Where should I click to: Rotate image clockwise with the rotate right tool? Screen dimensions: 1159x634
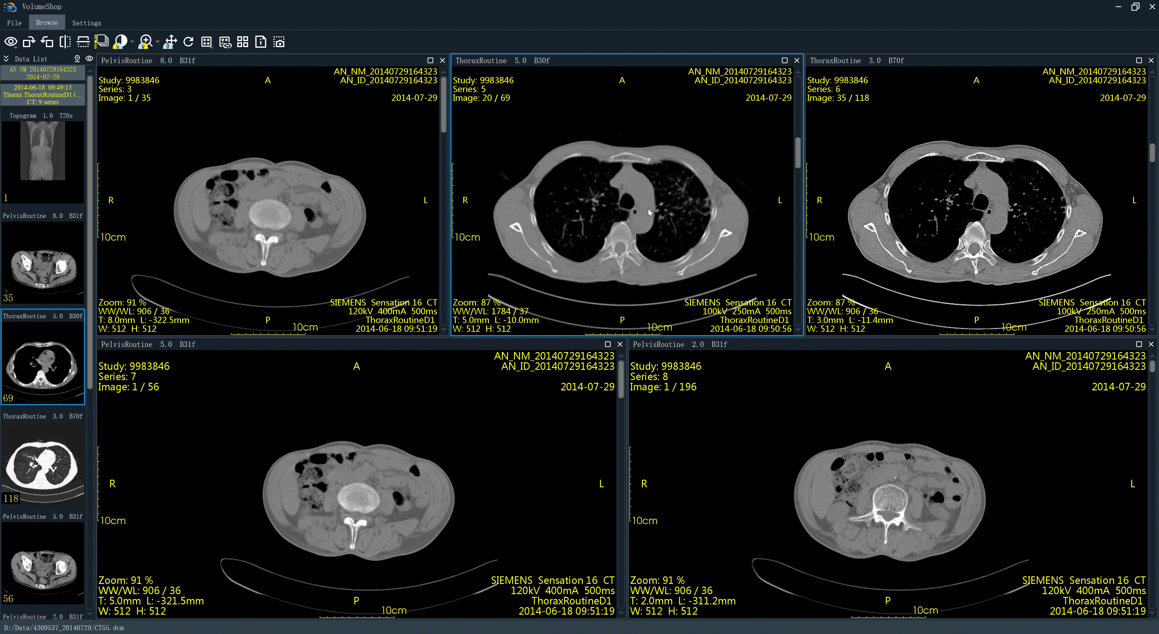[29, 42]
